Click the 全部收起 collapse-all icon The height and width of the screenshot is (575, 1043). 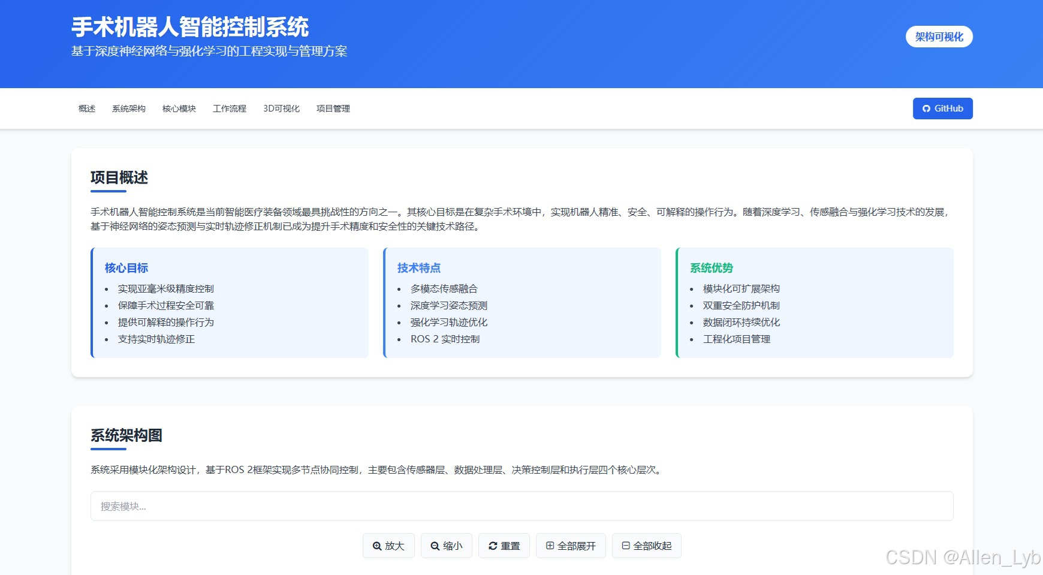(x=625, y=546)
